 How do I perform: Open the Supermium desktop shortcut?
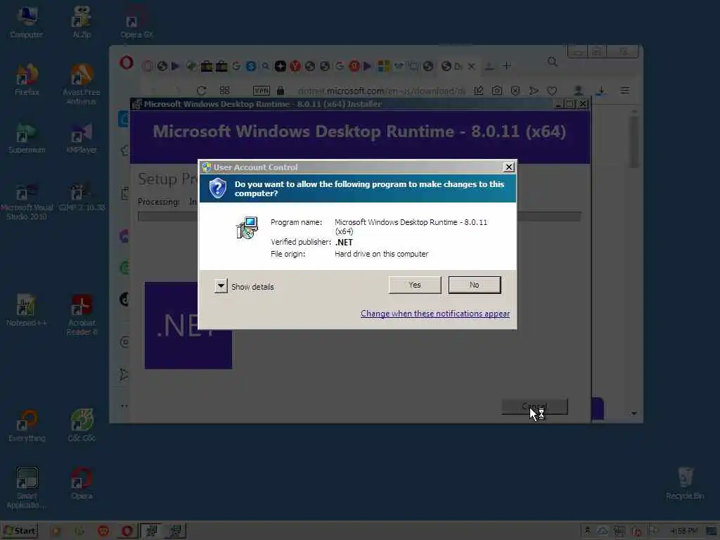tap(27, 137)
